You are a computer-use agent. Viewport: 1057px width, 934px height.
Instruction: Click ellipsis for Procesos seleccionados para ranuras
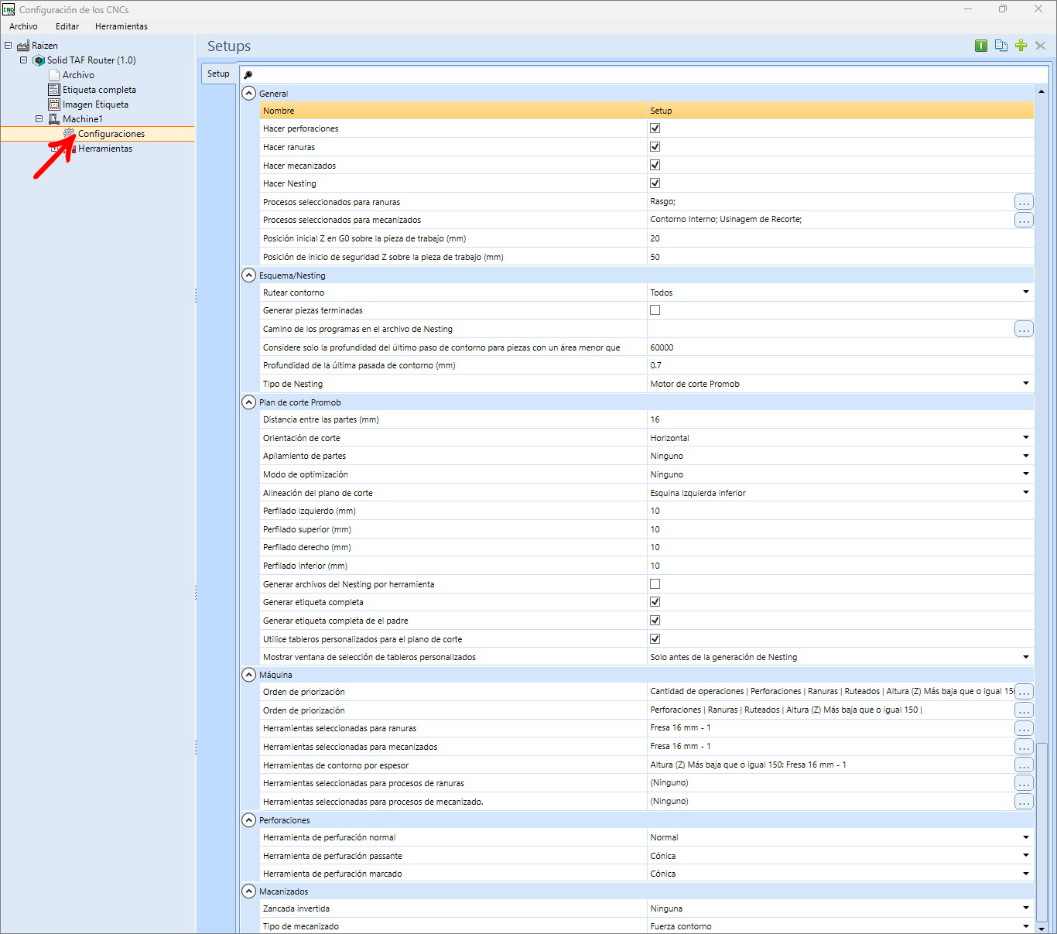click(1024, 202)
